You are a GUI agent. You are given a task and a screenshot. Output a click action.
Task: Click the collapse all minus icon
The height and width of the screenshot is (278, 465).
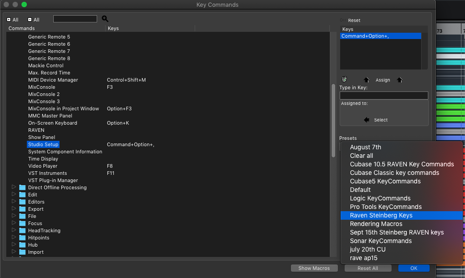point(30,20)
